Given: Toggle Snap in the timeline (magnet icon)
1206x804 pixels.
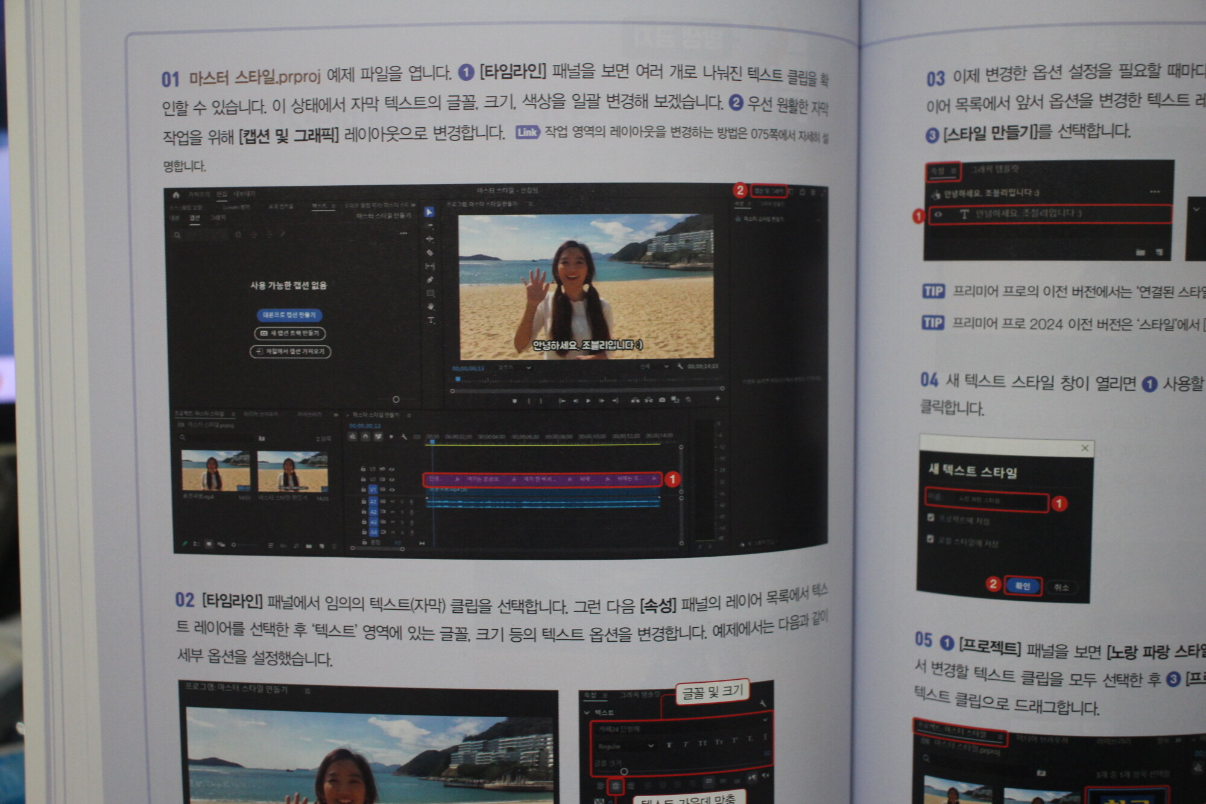Looking at the screenshot, I should click(365, 437).
